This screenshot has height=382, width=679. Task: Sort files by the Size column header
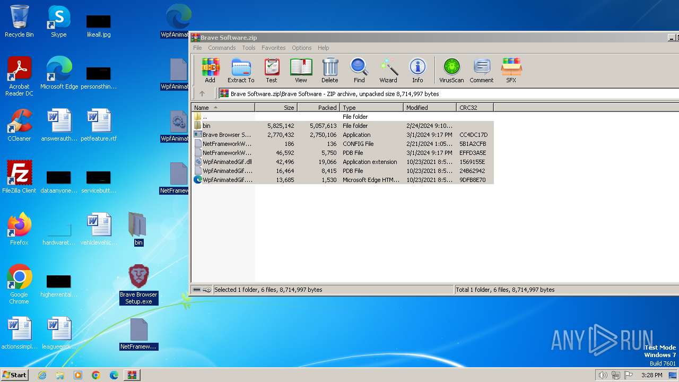[x=276, y=108]
